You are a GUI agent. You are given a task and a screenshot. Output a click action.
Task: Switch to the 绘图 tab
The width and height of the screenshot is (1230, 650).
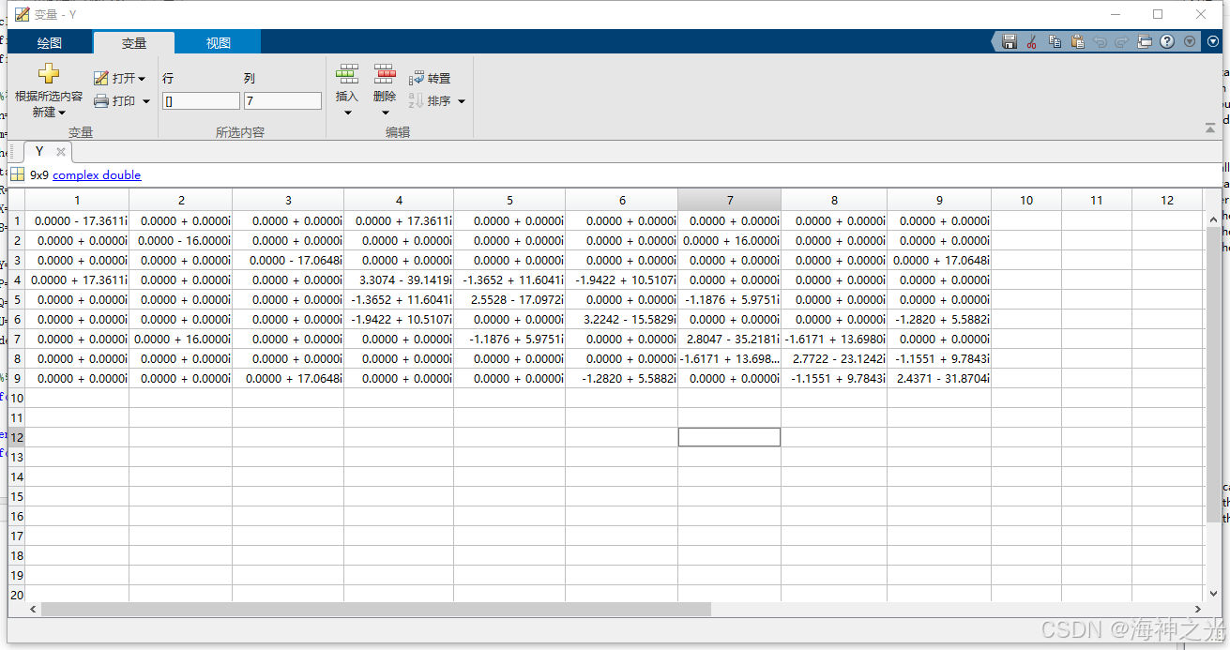coord(50,42)
